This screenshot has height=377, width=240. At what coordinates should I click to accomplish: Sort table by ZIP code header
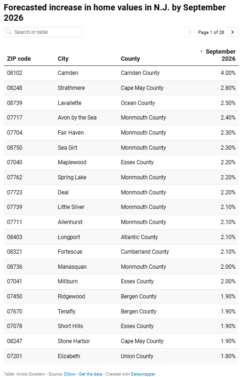point(19,59)
